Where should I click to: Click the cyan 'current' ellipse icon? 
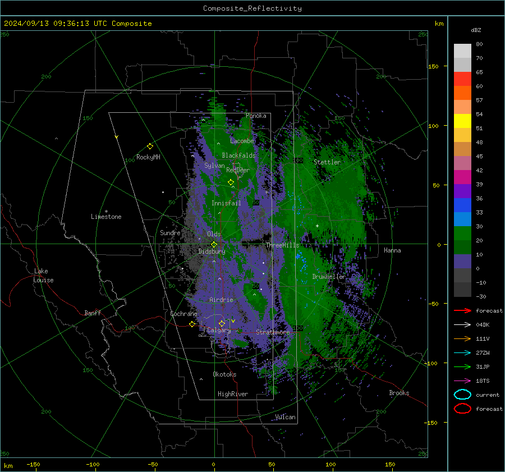click(x=462, y=395)
